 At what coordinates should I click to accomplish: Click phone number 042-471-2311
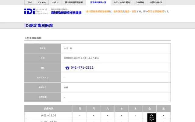[82, 68]
